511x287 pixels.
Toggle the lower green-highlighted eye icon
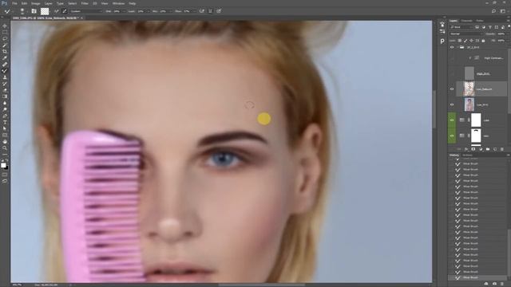click(452, 136)
